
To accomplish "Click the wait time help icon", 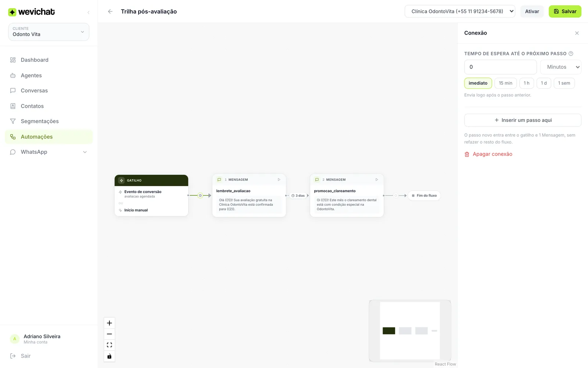I will click(571, 54).
